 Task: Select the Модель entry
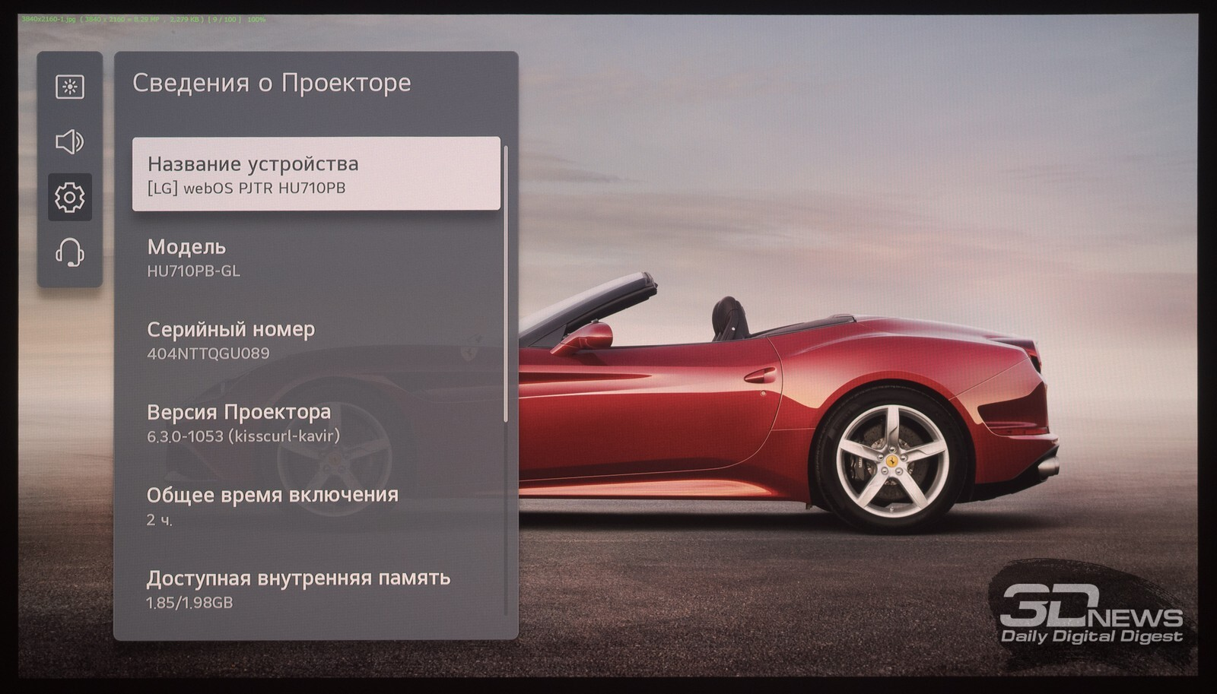[316, 258]
